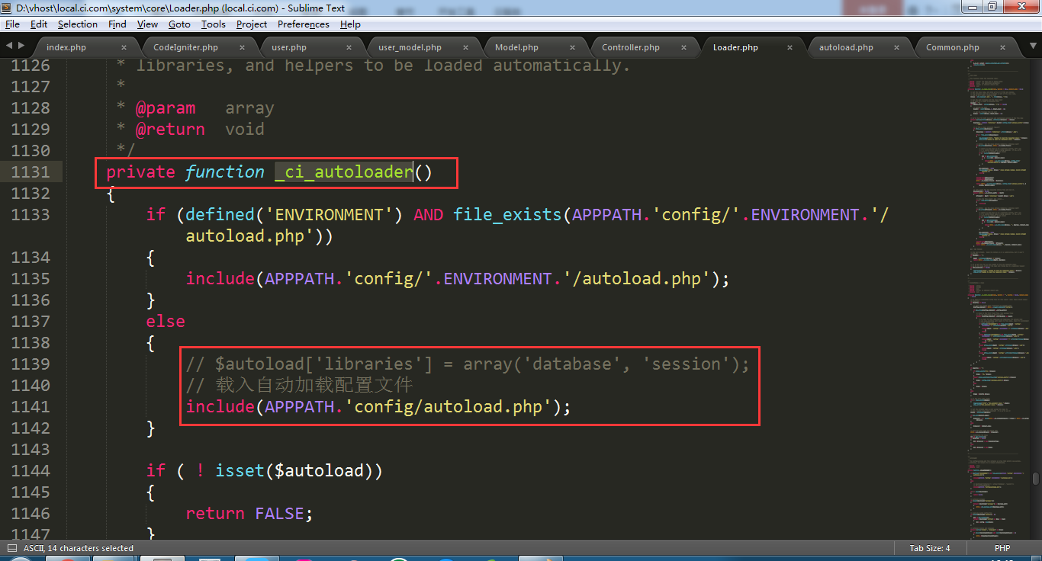The width and height of the screenshot is (1042, 561).
Task: Click line number 1141 in gutter
Action: coord(31,407)
